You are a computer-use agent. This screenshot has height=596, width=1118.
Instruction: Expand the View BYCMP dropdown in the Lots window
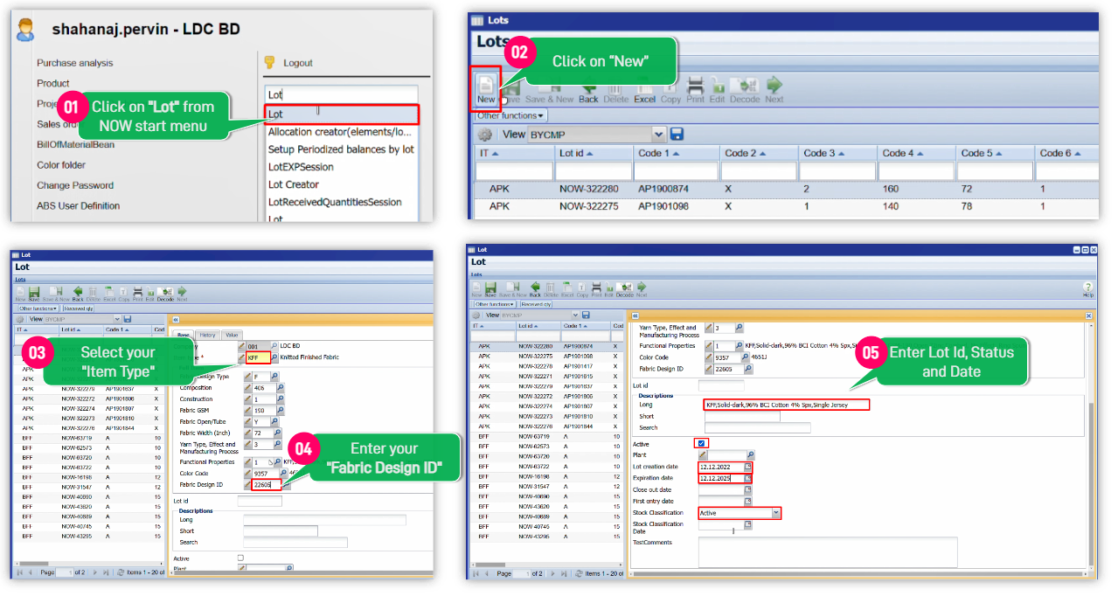[x=659, y=135]
